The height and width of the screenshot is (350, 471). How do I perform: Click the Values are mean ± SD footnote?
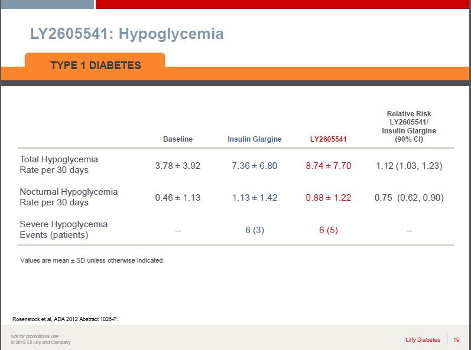tap(92, 260)
